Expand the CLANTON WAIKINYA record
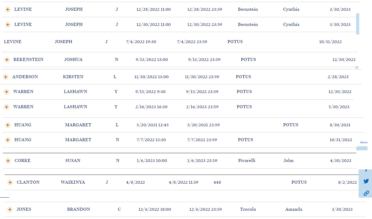Image resolution: width=372 pixels, height=219 pixels. pos(10,182)
